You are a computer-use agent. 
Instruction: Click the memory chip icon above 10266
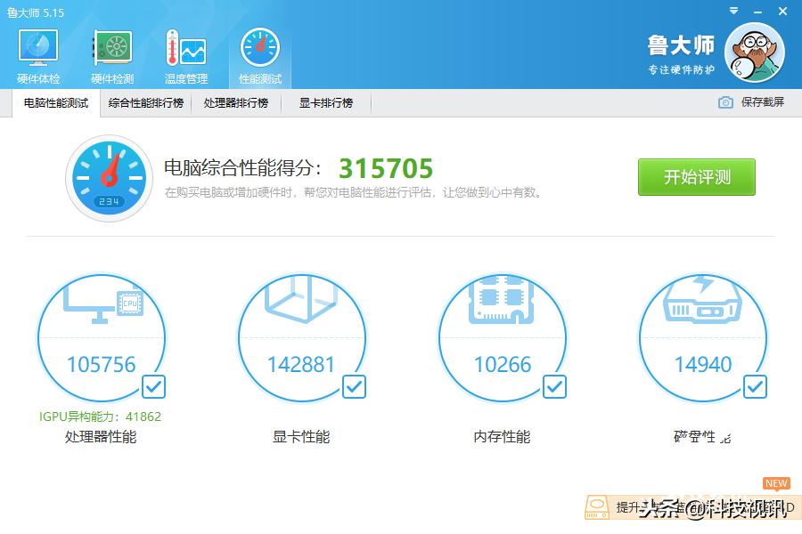tap(503, 303)
